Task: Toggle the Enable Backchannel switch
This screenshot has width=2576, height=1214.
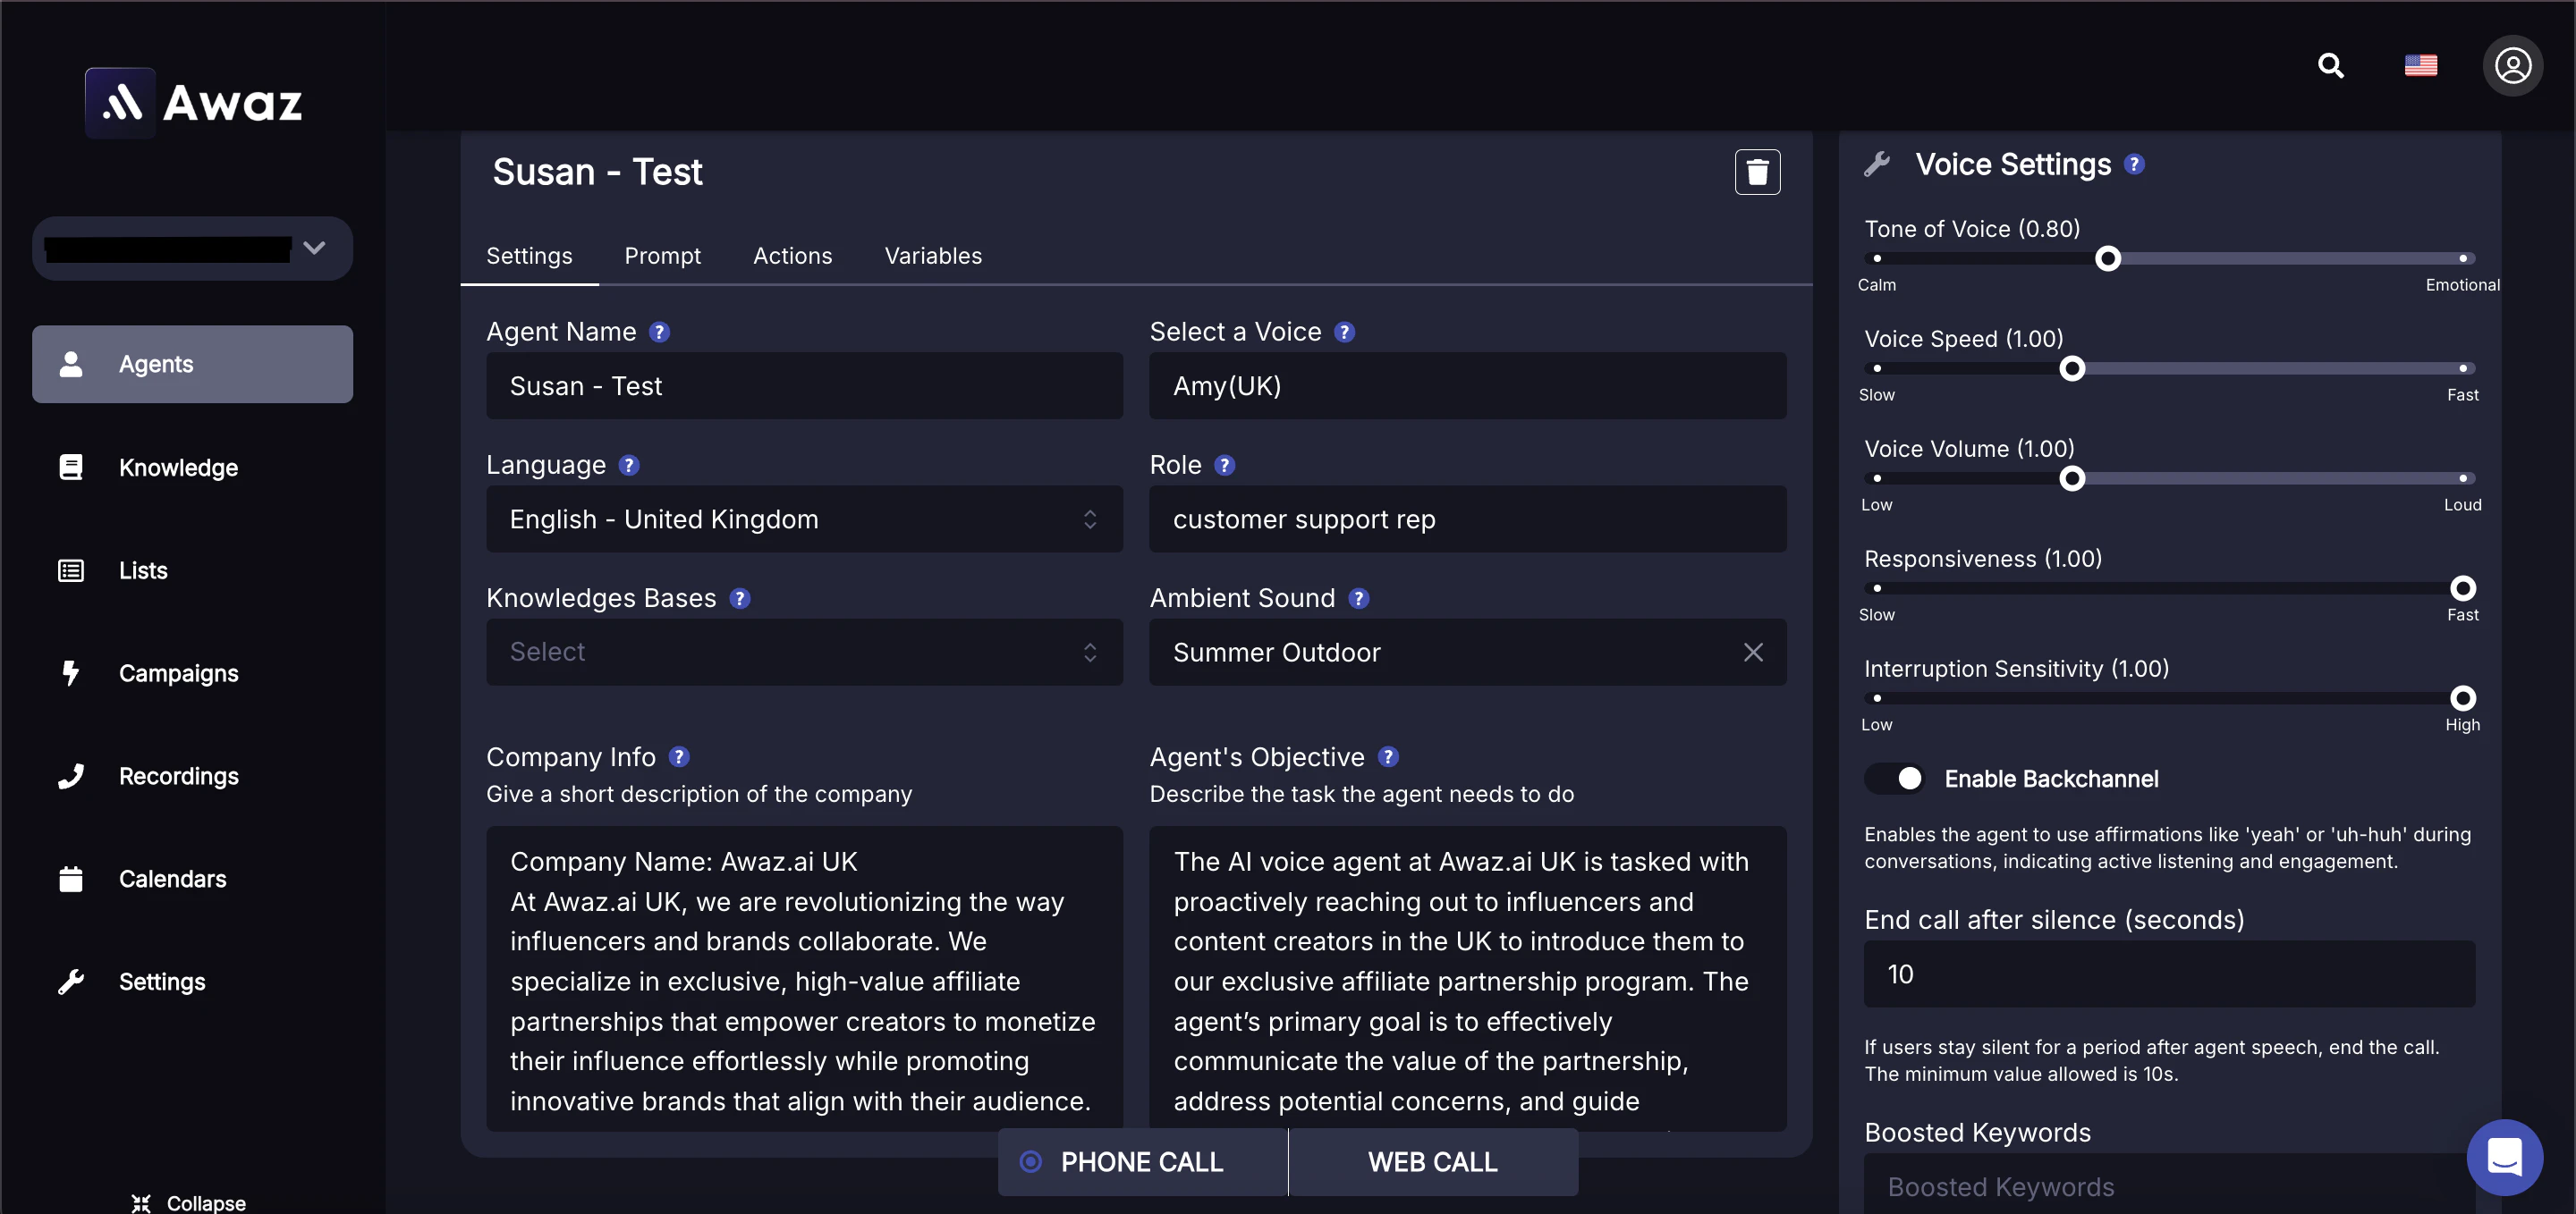Action: [x=1895, y=779]
